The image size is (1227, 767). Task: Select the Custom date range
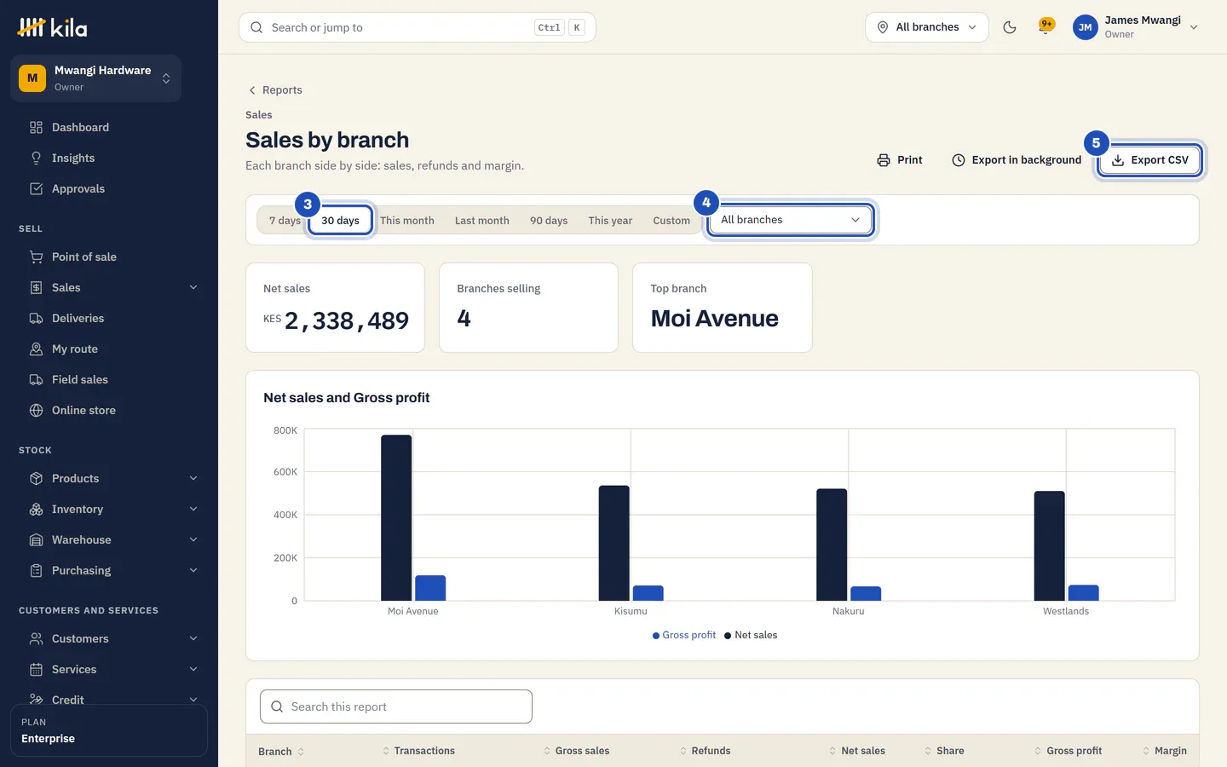[x=671, y=221]
